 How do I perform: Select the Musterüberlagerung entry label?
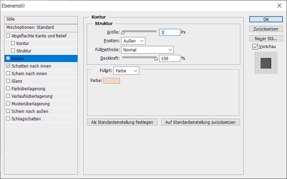pos(31,104)
